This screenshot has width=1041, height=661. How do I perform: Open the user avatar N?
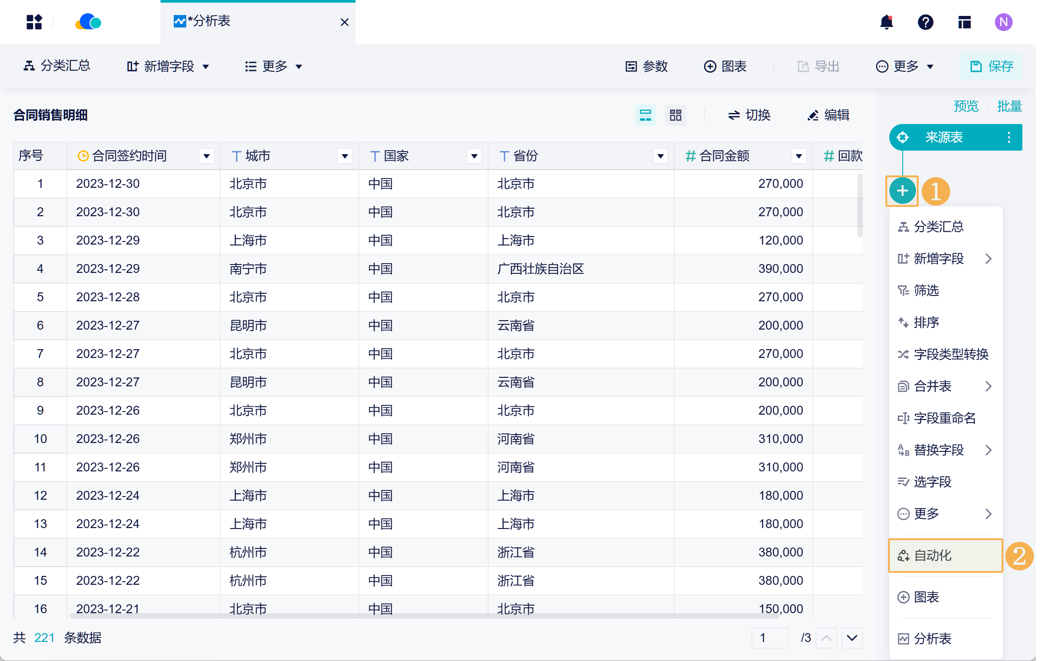(1003, 22)
